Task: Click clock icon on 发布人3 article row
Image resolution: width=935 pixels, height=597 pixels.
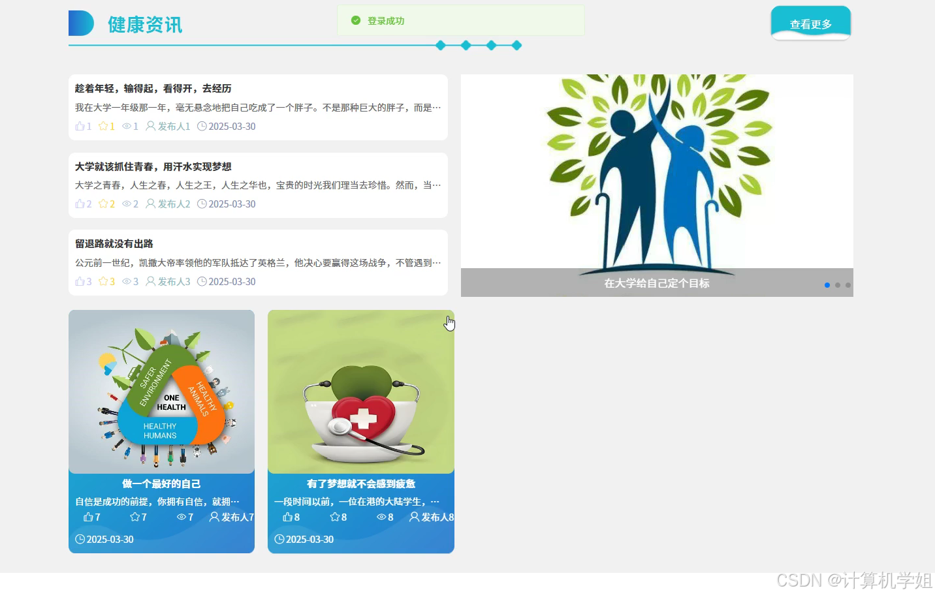Action: 202,281
